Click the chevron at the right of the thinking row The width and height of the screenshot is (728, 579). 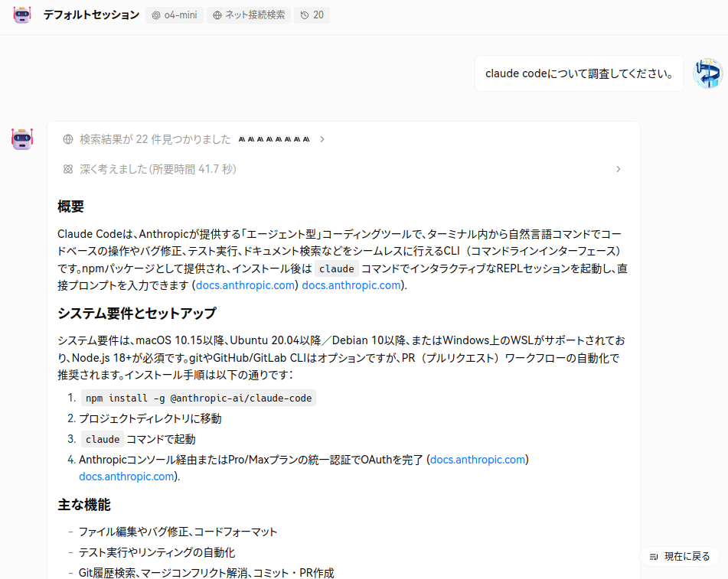point(618,169)
